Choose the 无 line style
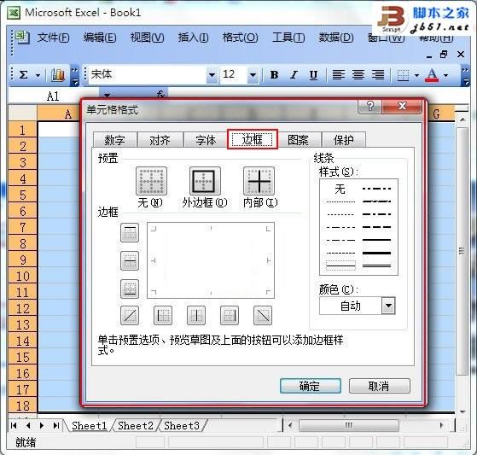The width and height of the screenshot is (477, 455). click(x=340, y=190)
